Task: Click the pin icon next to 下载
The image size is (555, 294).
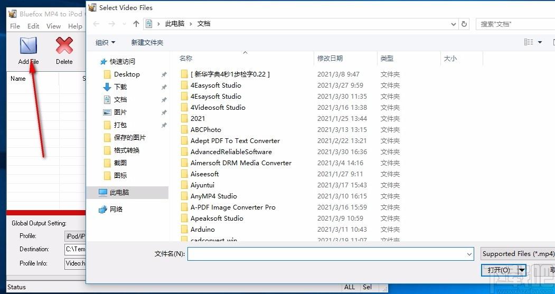Action: pos(164,87)
